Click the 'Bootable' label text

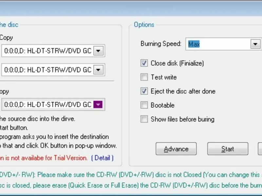[162, 106]
